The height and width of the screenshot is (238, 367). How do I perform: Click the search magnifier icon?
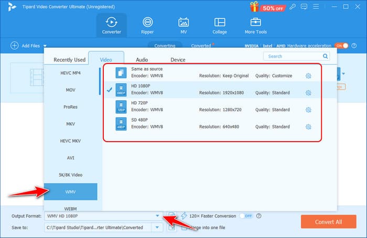[x=326, y=56]
